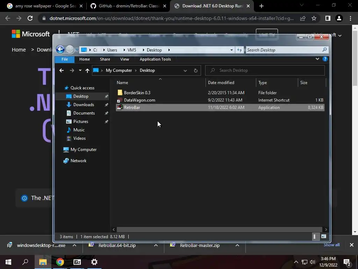Viewport: 358px width, 269px height.
Task: Click the grey Forward circle in Explorer title bar
Action: (x=70, y=49)
